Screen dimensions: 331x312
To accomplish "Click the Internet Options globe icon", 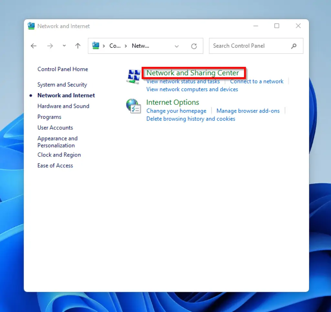I will [x=133, y=106].
